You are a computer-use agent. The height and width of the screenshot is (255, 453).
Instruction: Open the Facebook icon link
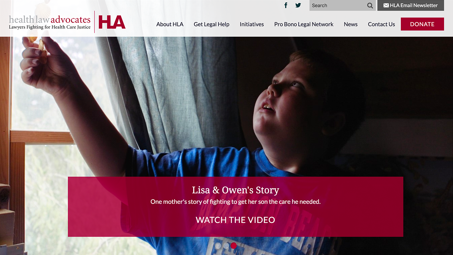tap(286, 5)
